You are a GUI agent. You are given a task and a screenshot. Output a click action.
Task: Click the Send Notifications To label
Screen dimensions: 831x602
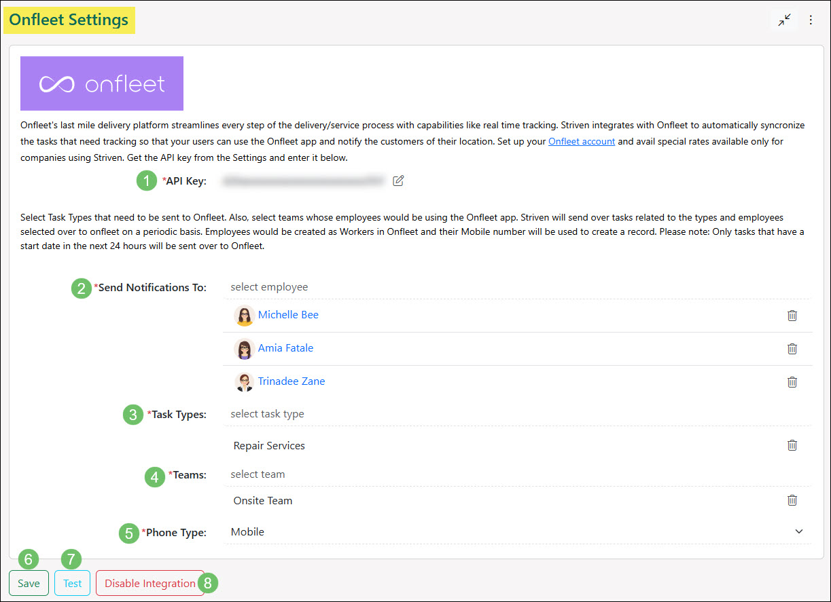click(150, 288)
